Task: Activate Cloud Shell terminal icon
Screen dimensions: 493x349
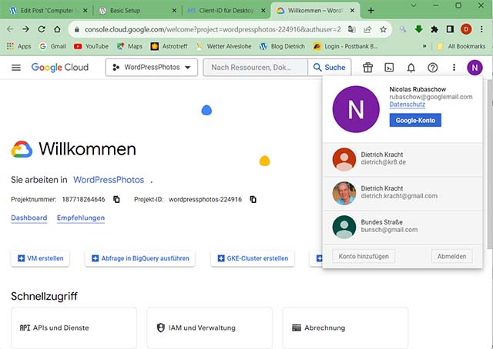Action: 390,68
